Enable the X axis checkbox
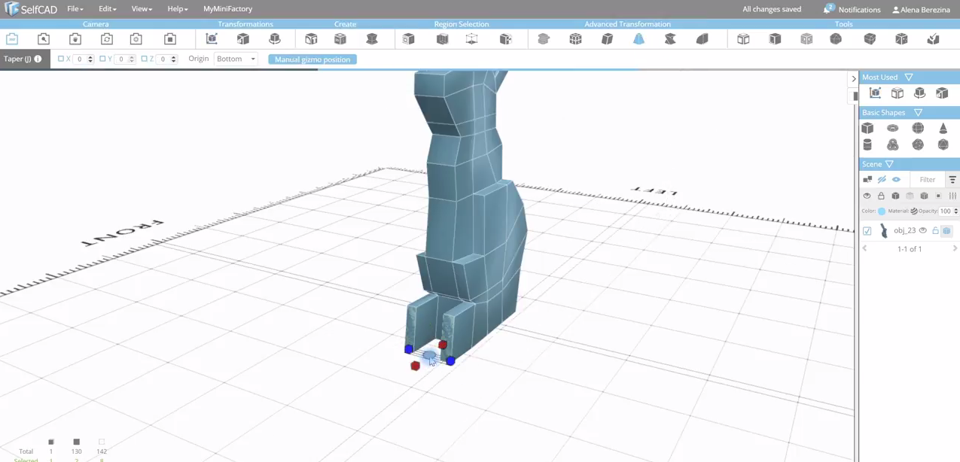960x462 pixels. 61,59
